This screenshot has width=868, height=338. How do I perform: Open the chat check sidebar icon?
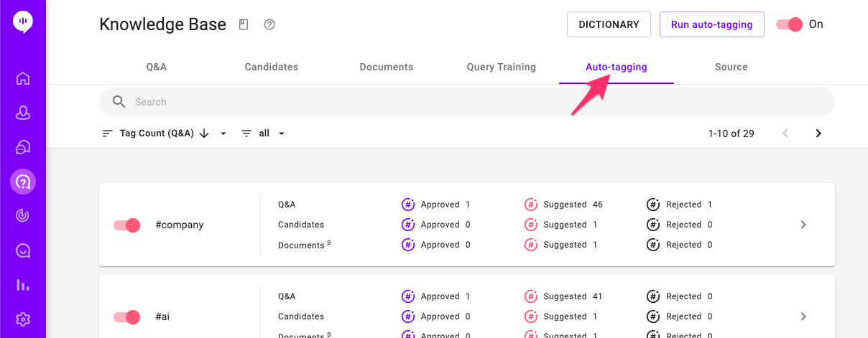pos(23,250)
